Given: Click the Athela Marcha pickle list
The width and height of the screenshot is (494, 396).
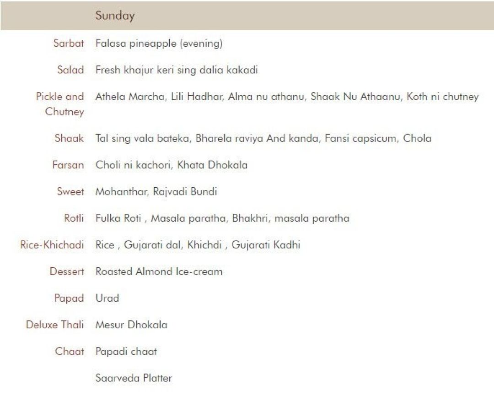Looking at the screenshot, I should click(287, 97).
